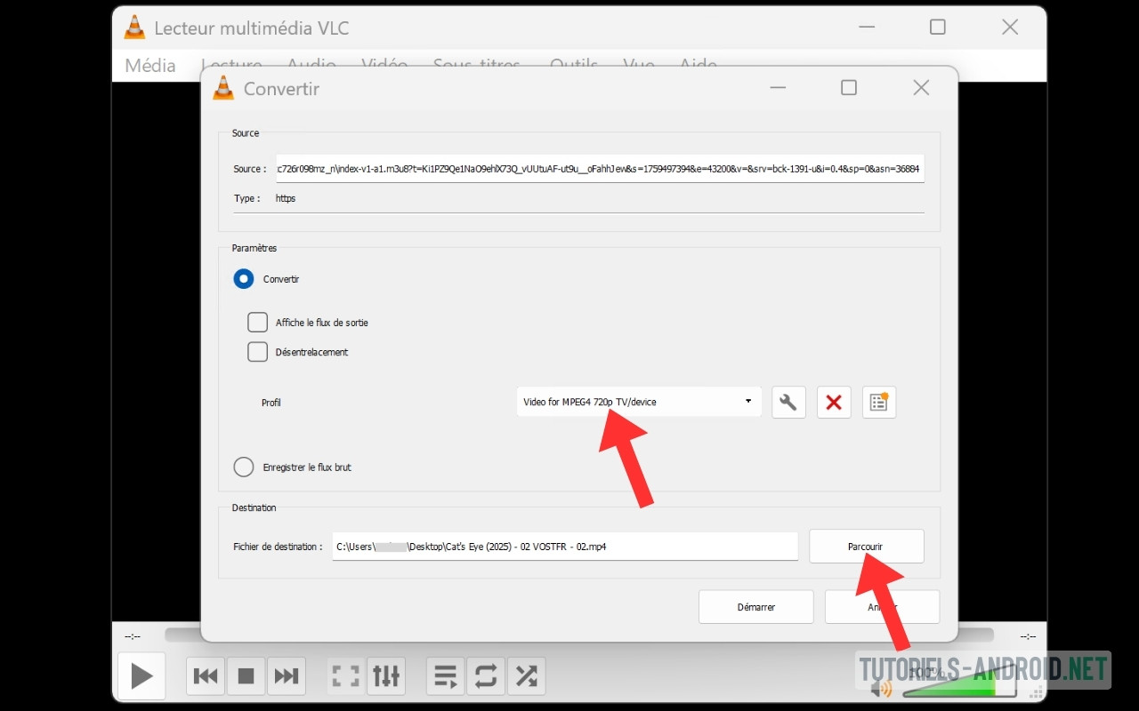Viewport: 1139px width, 711px height.
Task: Open the Profil dropdown list
Action: 639,402
